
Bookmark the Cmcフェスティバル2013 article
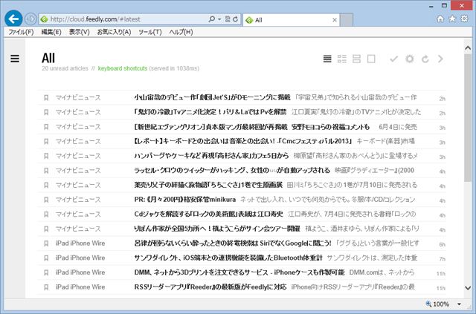point(46,141)
